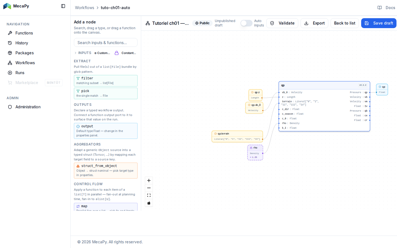The width and height of the screenshot is (397, 248).
Task: Collapse the sidebar with the panel icon
Action: (63, 6)
